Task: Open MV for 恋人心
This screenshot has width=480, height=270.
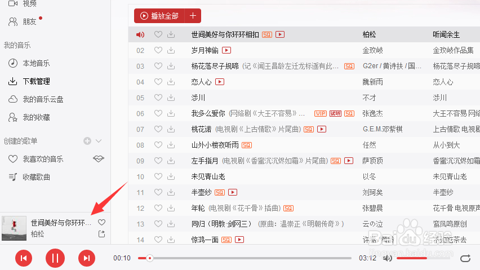Action: click(x=220, y=82)
